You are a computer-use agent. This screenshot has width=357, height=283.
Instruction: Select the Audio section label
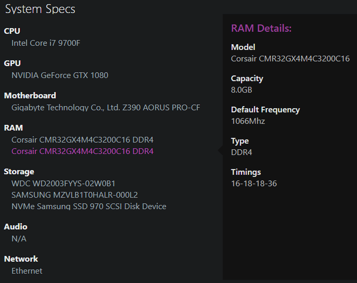16,226
